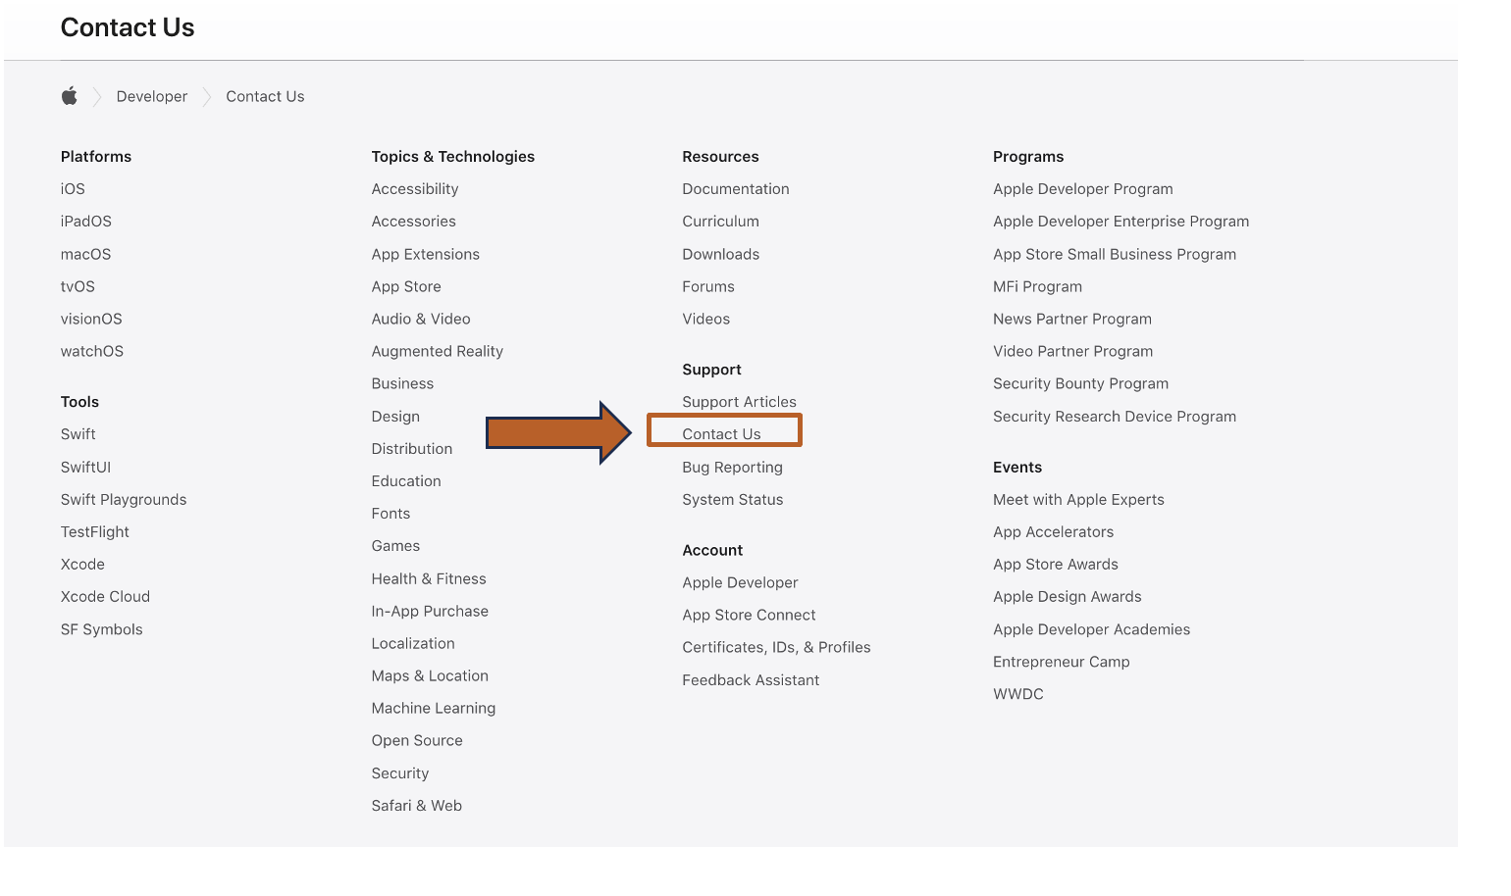The height and width of the screenshot is (896, 1511).
Task: Open the Apple Developer Program link
Action: click(1082, 189)
